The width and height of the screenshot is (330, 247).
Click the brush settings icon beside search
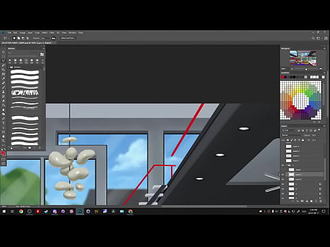[42, 55]
